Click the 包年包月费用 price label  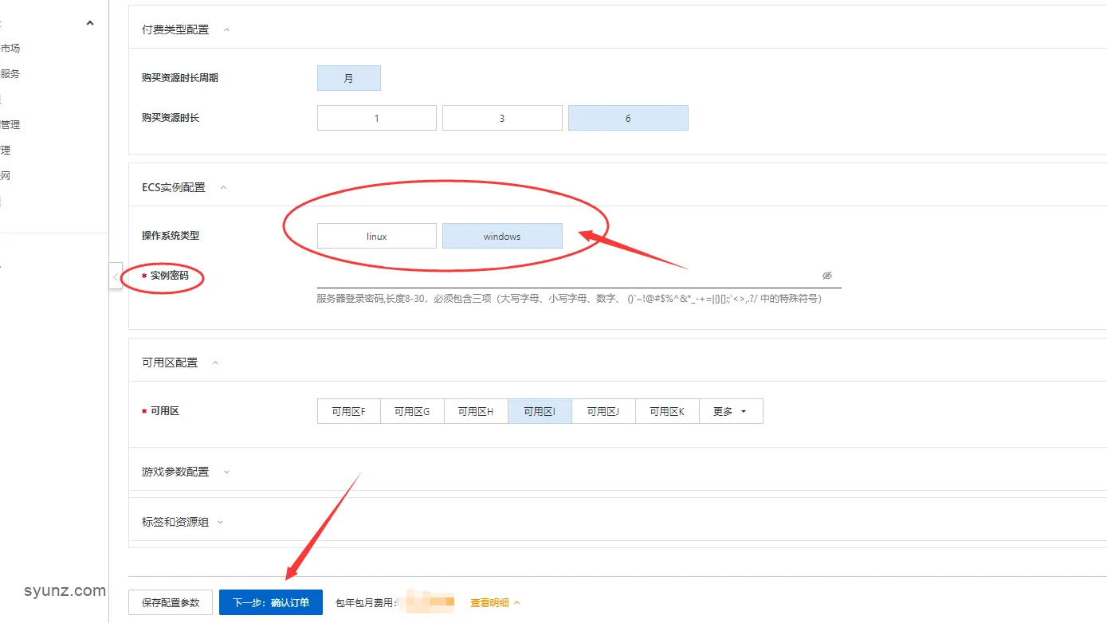click(x=367, y=602)
